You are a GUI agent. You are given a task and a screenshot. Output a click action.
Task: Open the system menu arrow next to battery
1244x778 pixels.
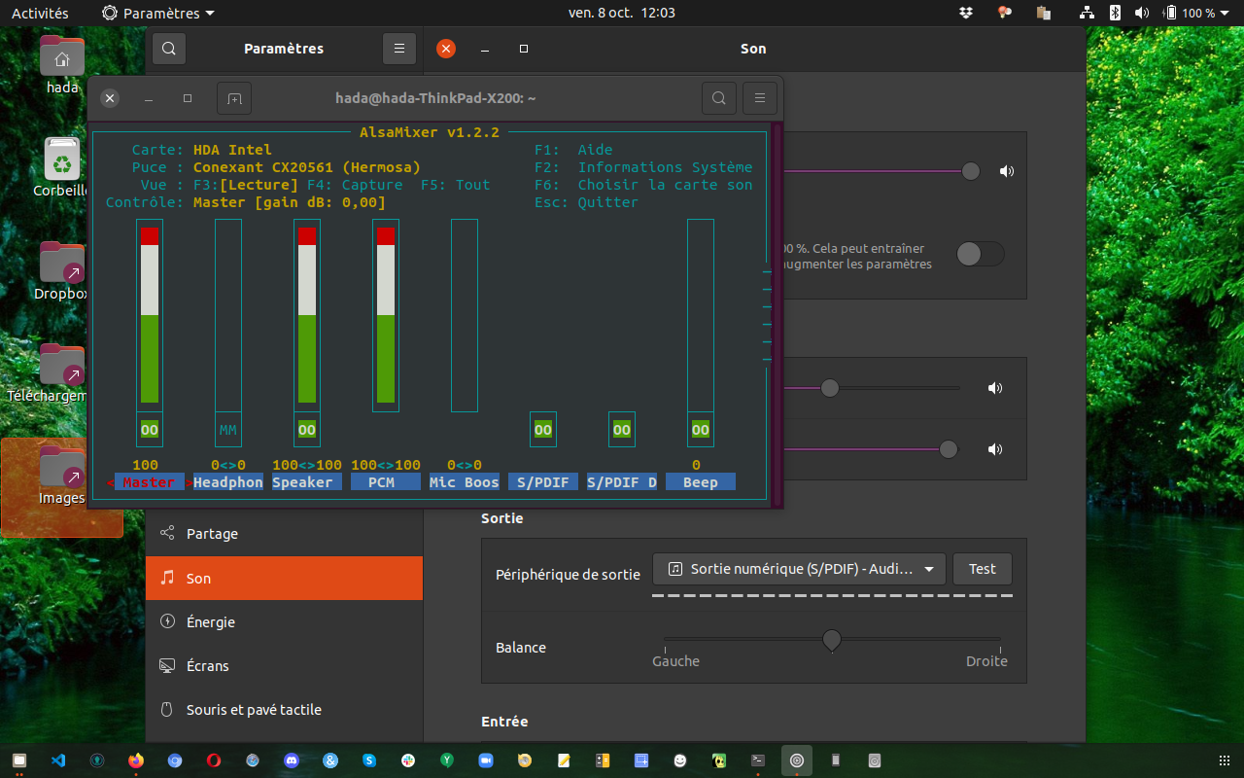[1225, 13]
